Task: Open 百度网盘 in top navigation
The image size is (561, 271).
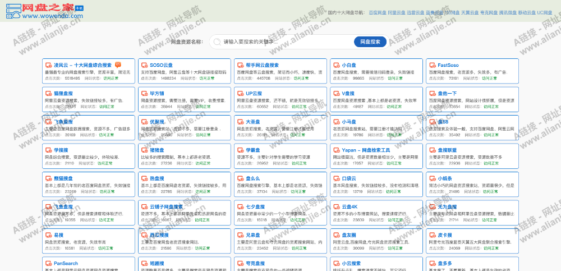Action: point(378,12)
